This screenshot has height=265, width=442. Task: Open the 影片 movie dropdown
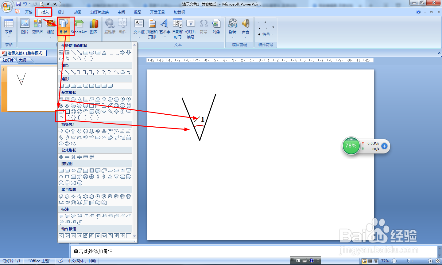point(233,29)
